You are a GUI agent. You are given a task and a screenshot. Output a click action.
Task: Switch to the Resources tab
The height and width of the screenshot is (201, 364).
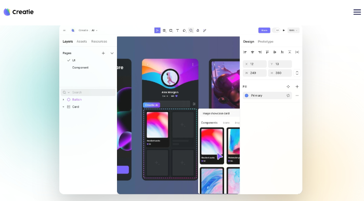[x=99, y=42]
